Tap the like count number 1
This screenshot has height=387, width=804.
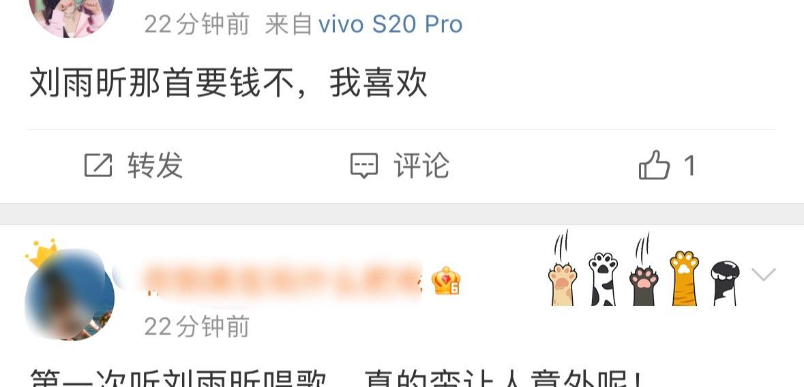pos(689,166)
